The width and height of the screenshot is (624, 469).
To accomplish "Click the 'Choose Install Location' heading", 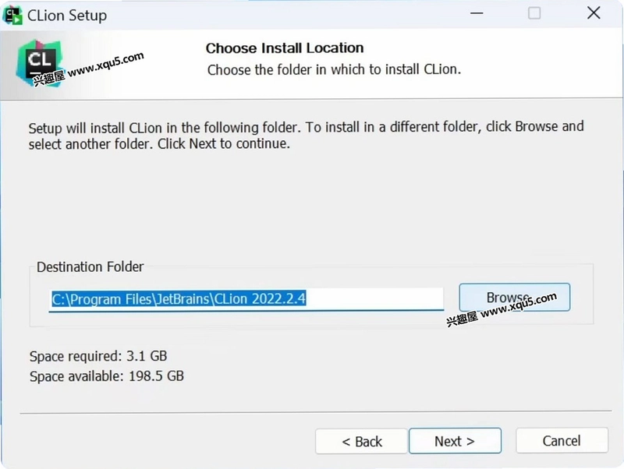I will pyautogui.click(x=285, y=48).
